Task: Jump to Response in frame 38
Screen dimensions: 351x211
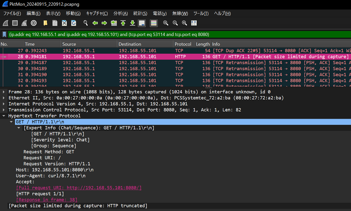Action: (x=47, y=200)
